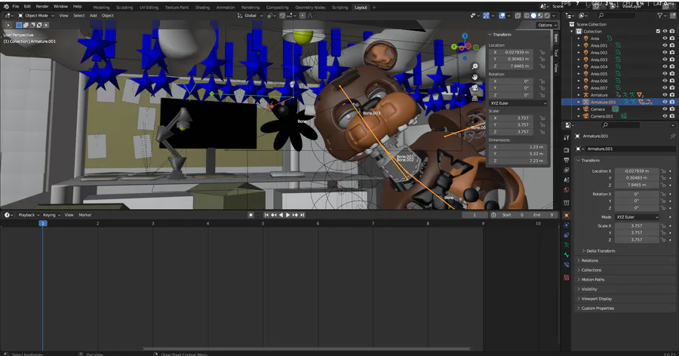Open the Playback dropdown in the timeline
Image resolution: width=679 pixels, height=356 pixels.
pyautogui.click(x=29, y=215)
